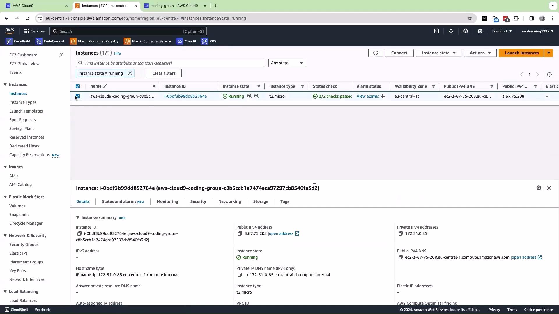Viewport: 559px width, 314px height.
Task: Copy the Instance ID in the summary
Action: click(x=79, y=233)
